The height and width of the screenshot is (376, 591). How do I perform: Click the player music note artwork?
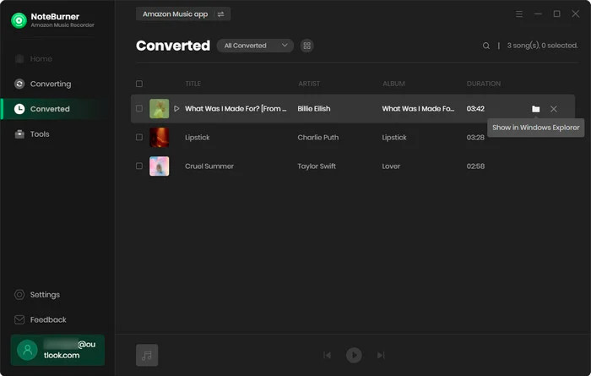pos(147,355)
